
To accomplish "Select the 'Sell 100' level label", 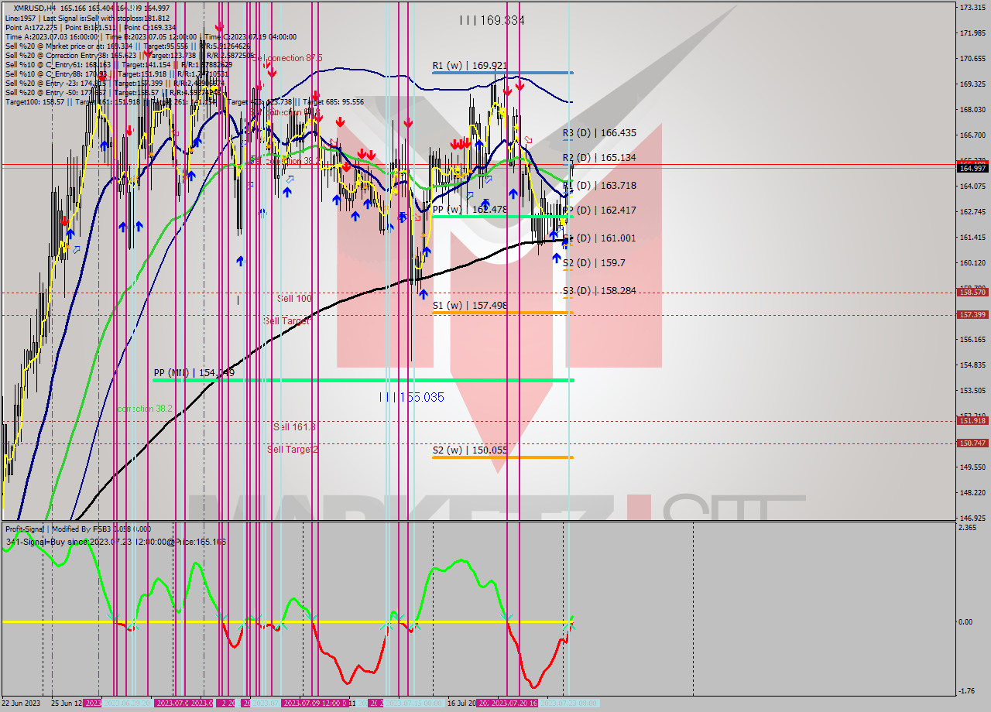I will click(294, 299).
